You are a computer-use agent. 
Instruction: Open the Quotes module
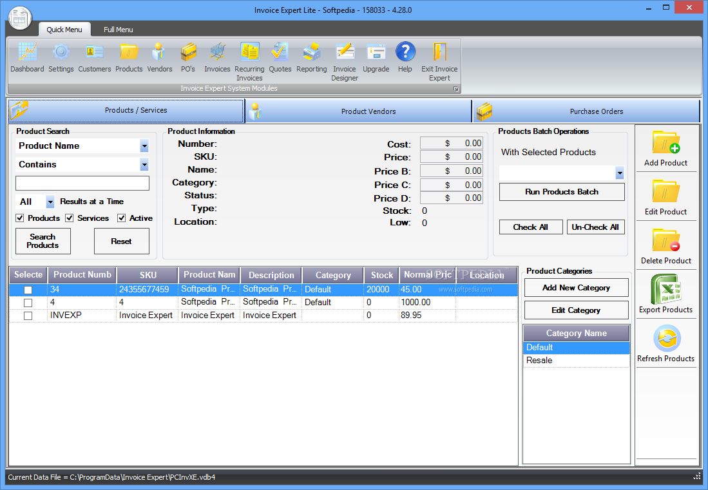click(x=280, y=57)
